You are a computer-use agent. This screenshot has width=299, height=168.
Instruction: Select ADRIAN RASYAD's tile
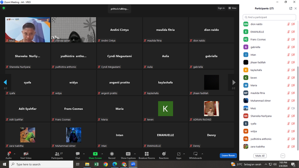pyautogui.click(x=212, y=109)
